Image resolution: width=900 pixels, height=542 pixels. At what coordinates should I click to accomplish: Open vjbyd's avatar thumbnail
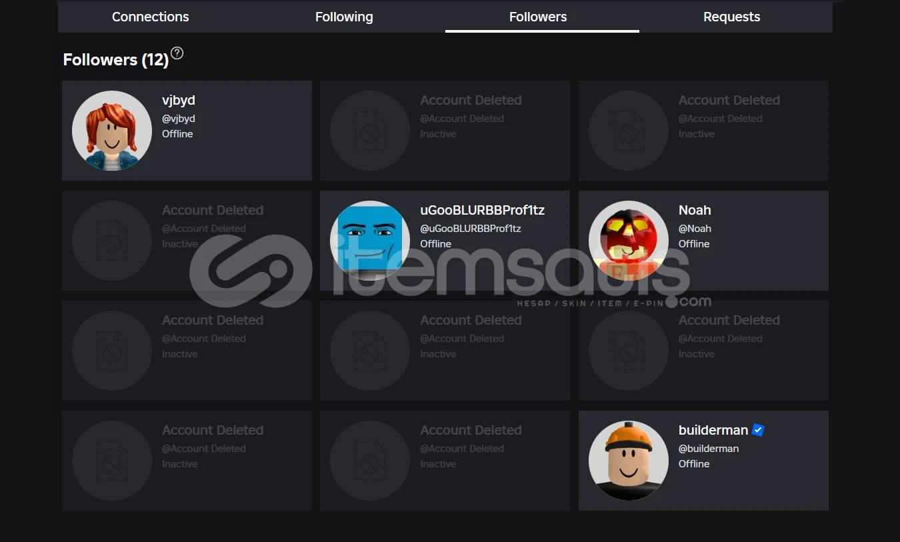(x=112, y=131)
